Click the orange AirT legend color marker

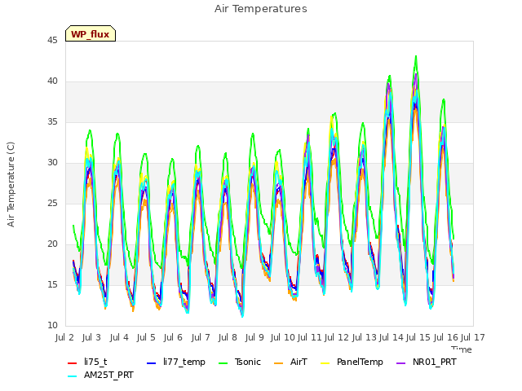pos(278,363)
